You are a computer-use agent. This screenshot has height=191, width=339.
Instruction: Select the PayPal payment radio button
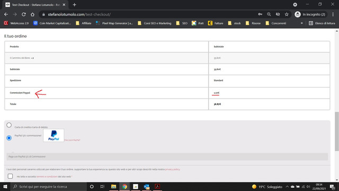9,138
